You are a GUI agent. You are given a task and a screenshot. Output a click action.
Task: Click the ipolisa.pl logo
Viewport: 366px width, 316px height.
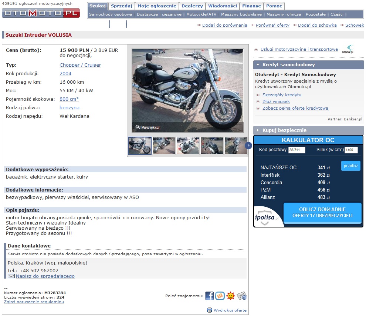(x=267, y=217)
